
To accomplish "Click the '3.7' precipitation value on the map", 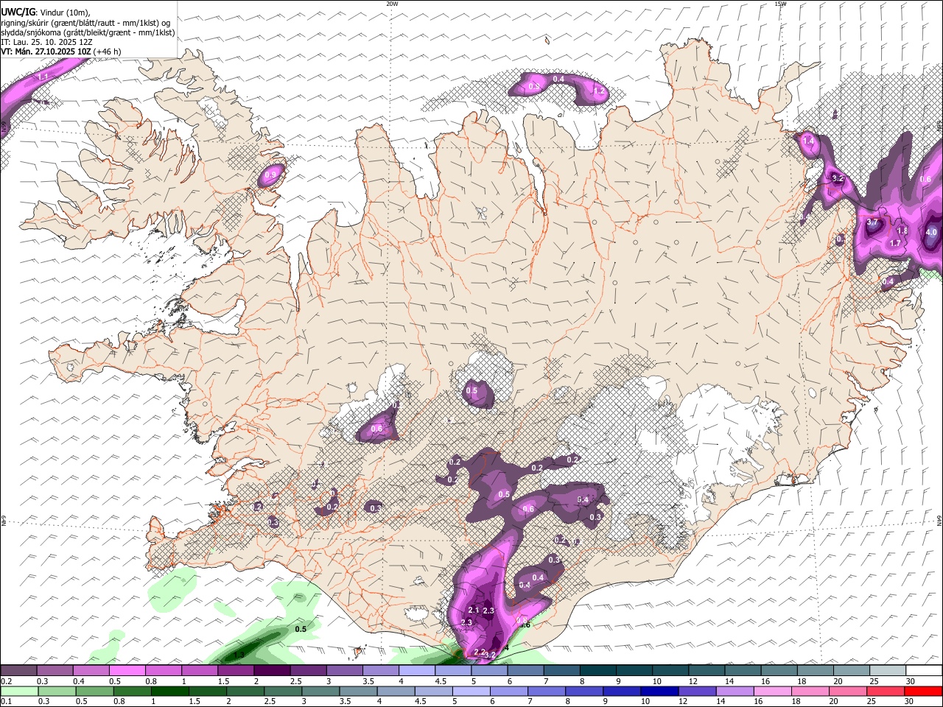I will (x=873, y=222).
